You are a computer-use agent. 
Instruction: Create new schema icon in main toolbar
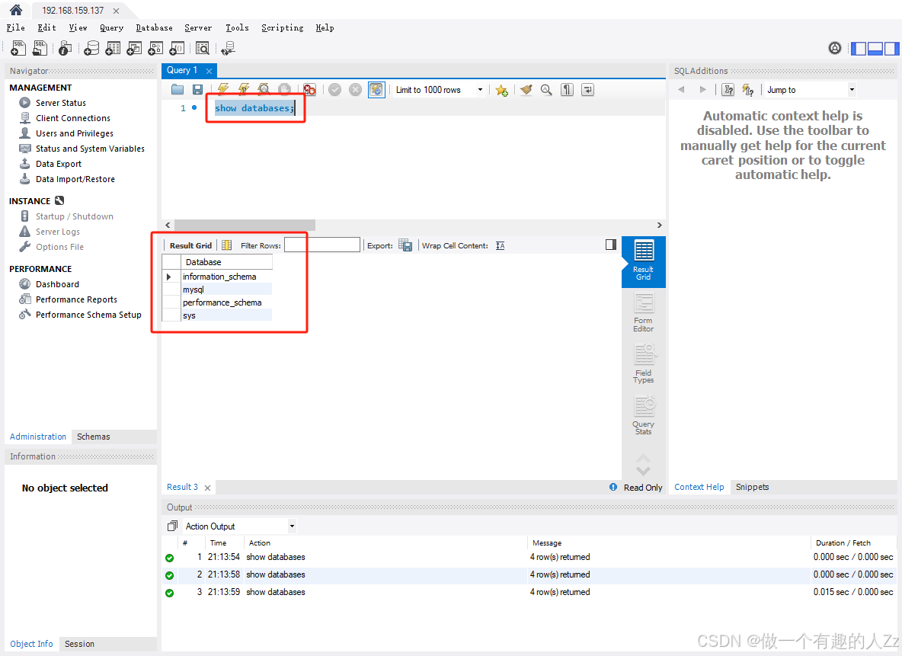click(x=91, y=48)
